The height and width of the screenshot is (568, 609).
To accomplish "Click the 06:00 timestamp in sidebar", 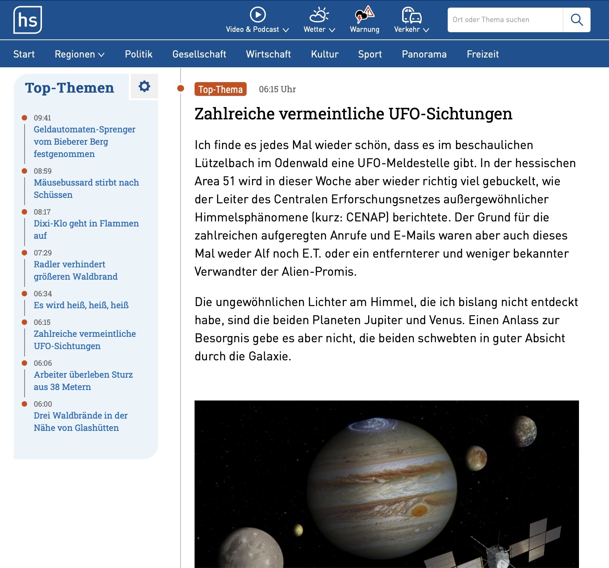I will [43, 404].
